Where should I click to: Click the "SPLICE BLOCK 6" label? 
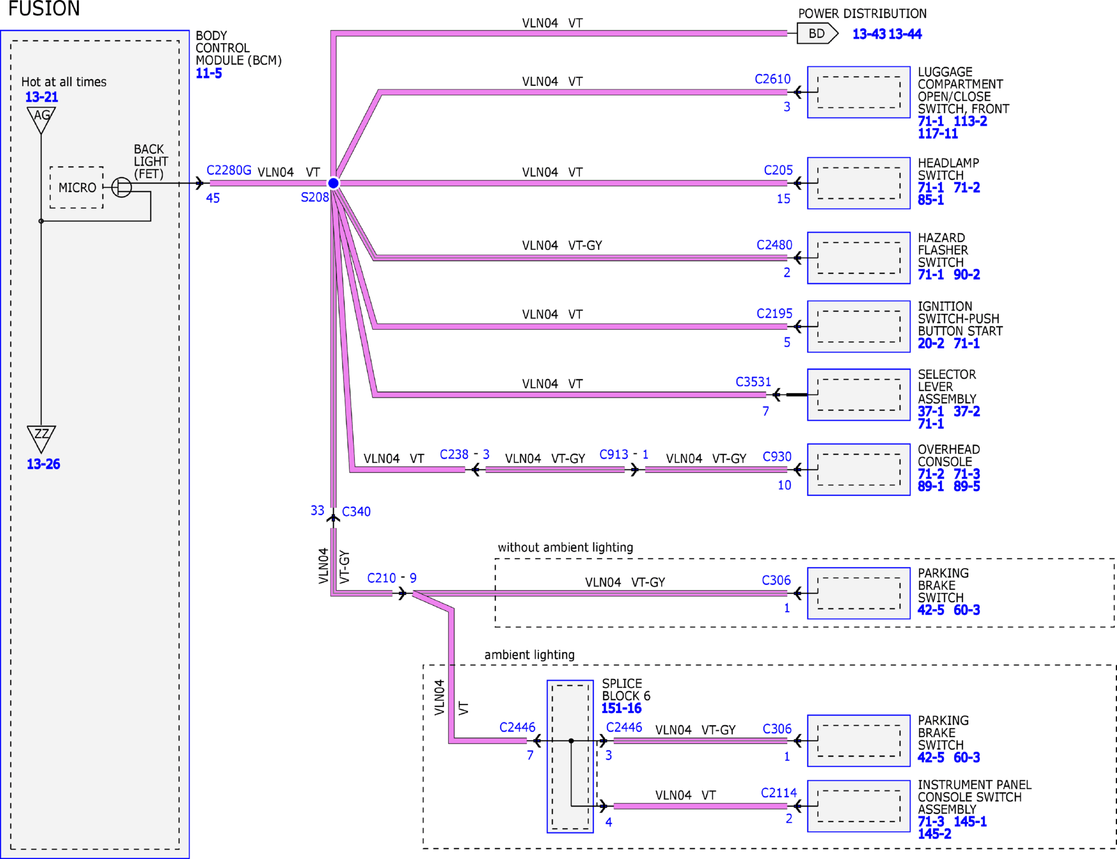(626, 690)
